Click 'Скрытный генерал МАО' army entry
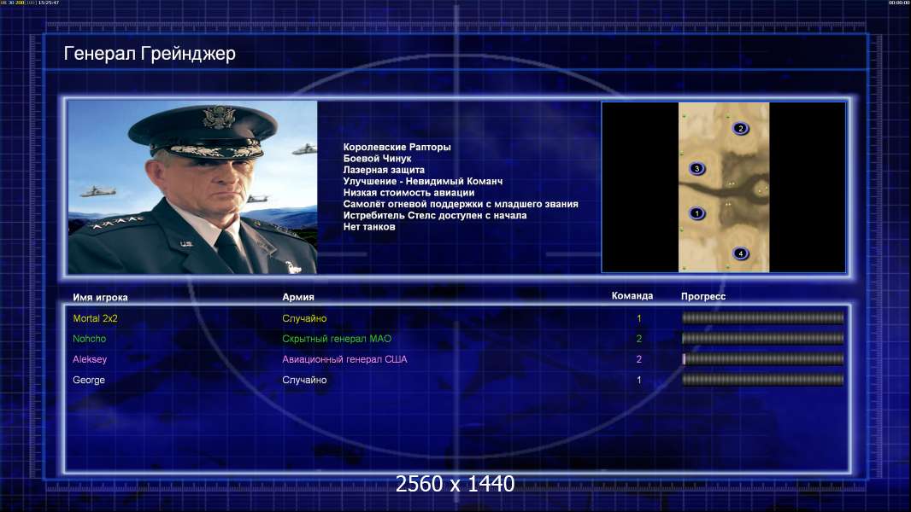This screenshot has width=911, height=512. point(337,339)
